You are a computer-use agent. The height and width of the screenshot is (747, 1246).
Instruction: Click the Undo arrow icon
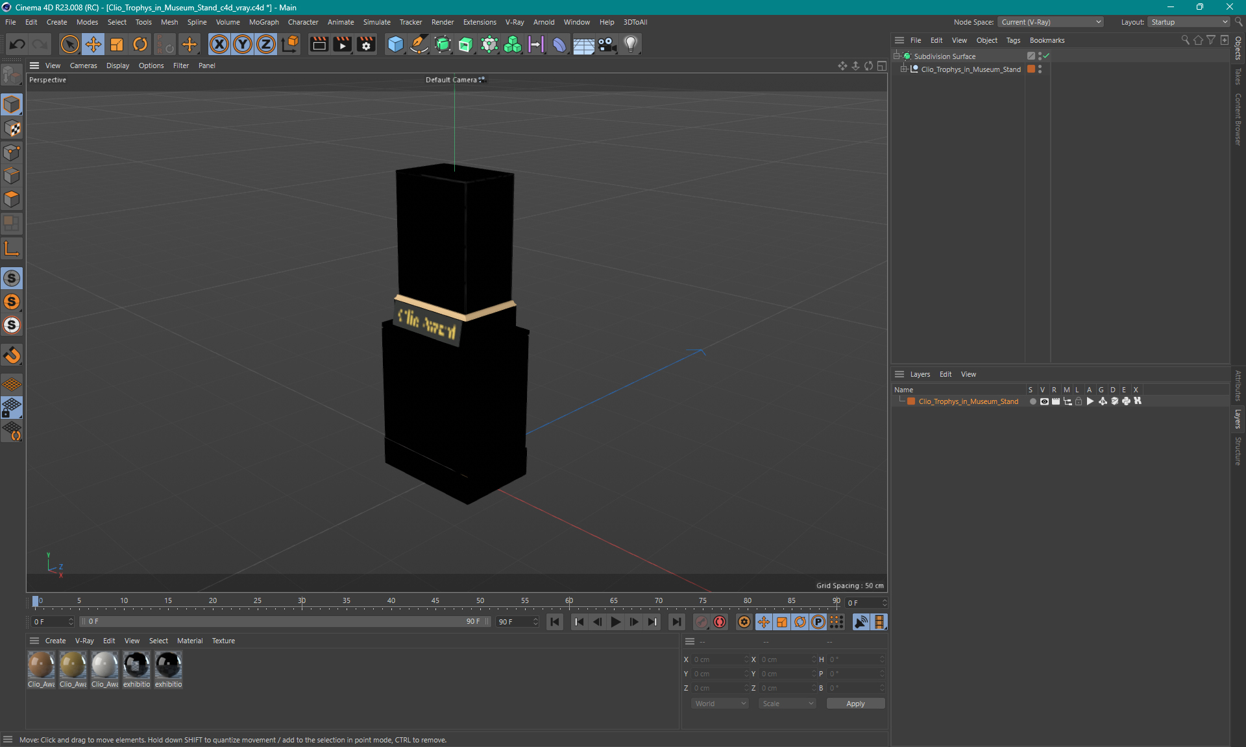(18, 44)
